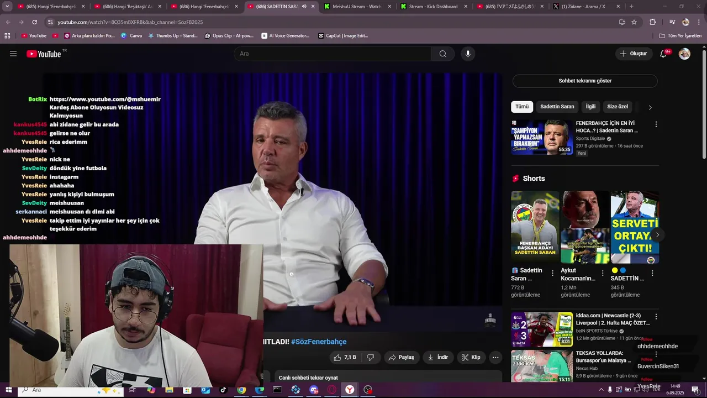The width and height of the screenshot is (707, 398).
Task: Focus the YouTube Ara search field
Action: tap(333, 54)
